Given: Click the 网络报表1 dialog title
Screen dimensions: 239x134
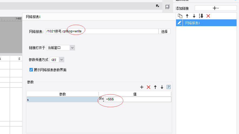Looking at the screenshot, I should point(33,17).
